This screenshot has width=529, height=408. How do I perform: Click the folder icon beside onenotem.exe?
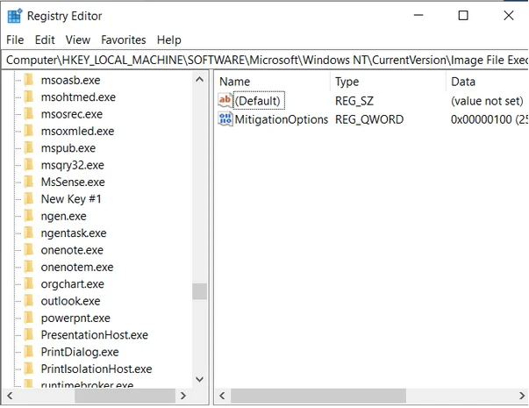pos(29,267)
